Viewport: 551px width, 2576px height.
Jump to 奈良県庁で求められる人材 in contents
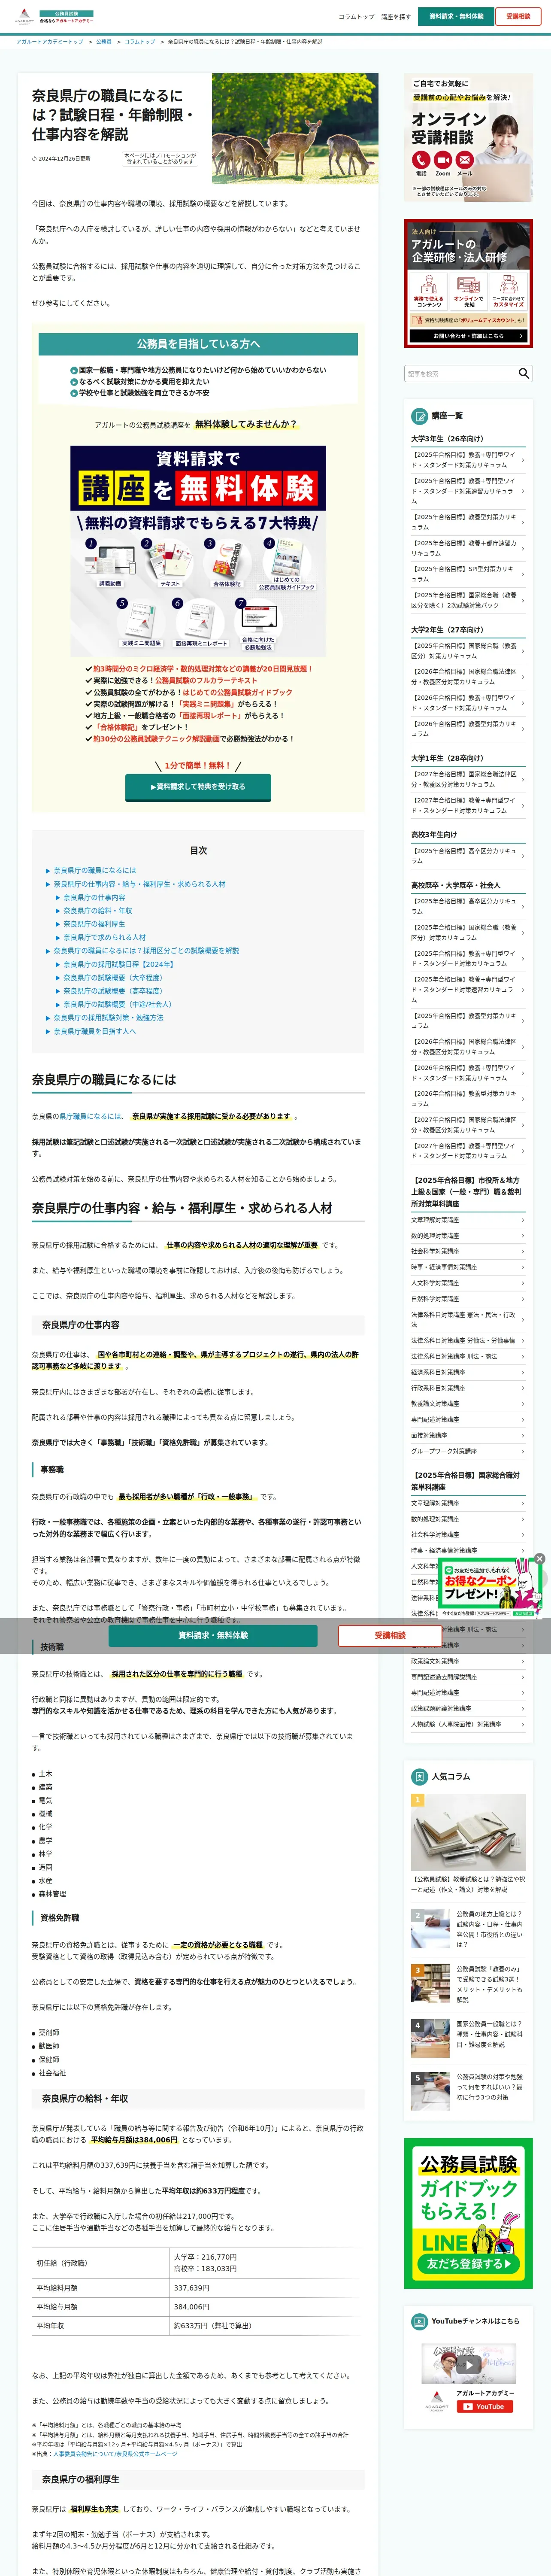[105, 937]
